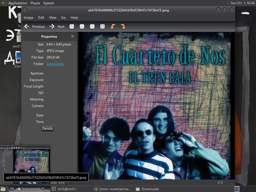Image resolution: width=256 pixels, height=192 pixels.
Task: Zoom in with the plus toolbar icon
Action: [x=72, y=26]
